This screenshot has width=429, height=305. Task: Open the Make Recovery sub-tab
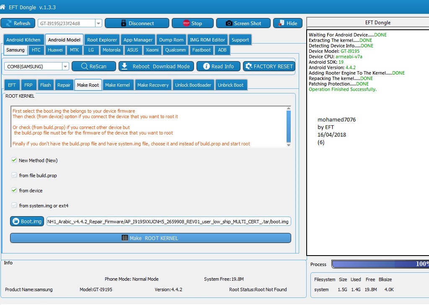click(x=153, y=85)
